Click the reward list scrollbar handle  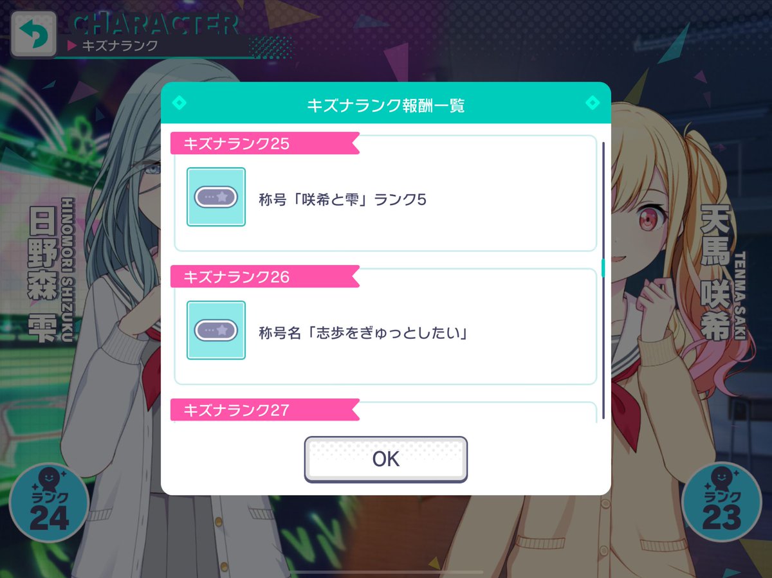click(603, 267)
